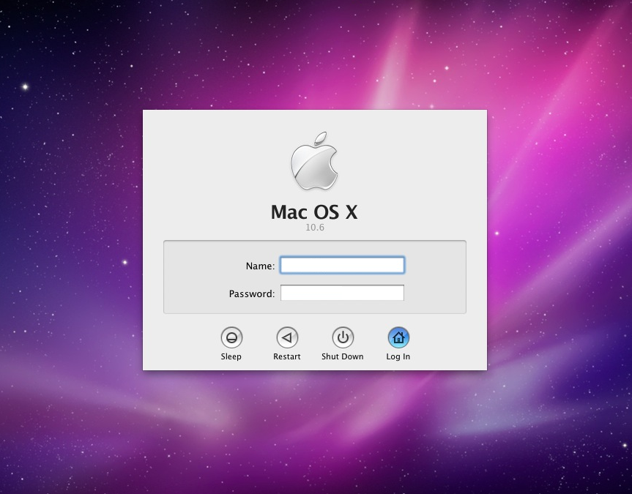Click the "Password:" label
This screenshot has height=494, width=632.
pos(251,293)
